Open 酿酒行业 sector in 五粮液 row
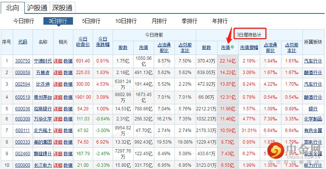 coord(313,73)
